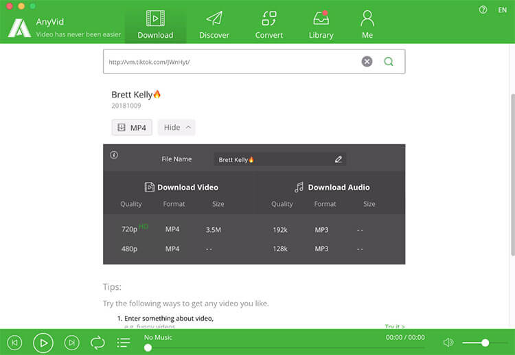Open the Convert tab
The width and height of the screenshot is (515, 355).
pyautogui.click(x=269, y=25)
